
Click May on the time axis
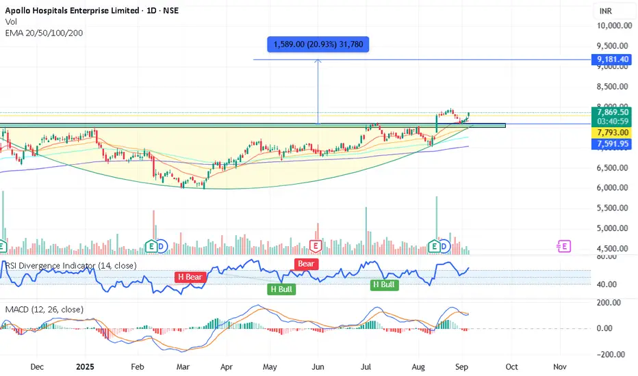pyautogui.click(x=270, y=367)
